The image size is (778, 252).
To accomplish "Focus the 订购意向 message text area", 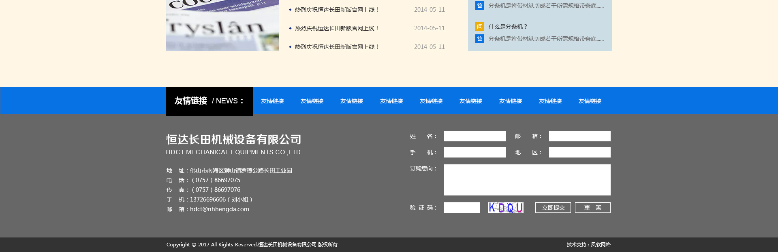I will tap(527, 180).
